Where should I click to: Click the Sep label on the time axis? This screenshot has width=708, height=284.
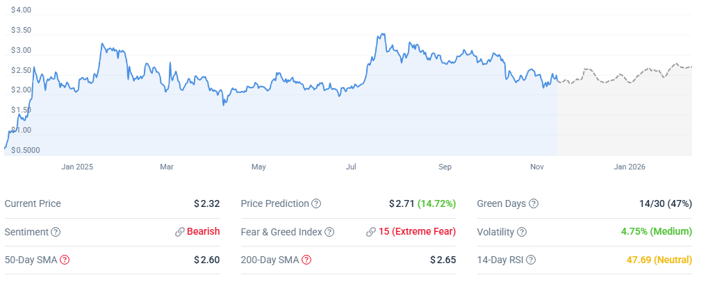point(445,167)
